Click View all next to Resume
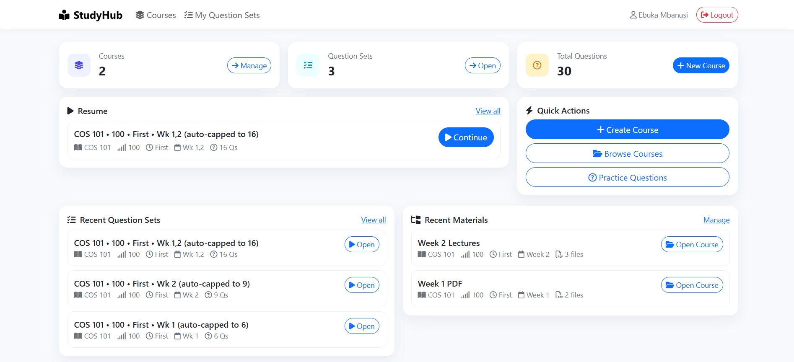The height and width of the screenshot is (362, 794). pos(488,111)
